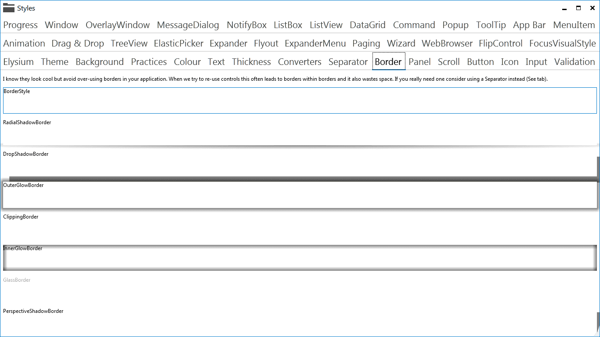600x337 pixels.
Task: Open the Wizard tab
Action: tap(401, 43)
